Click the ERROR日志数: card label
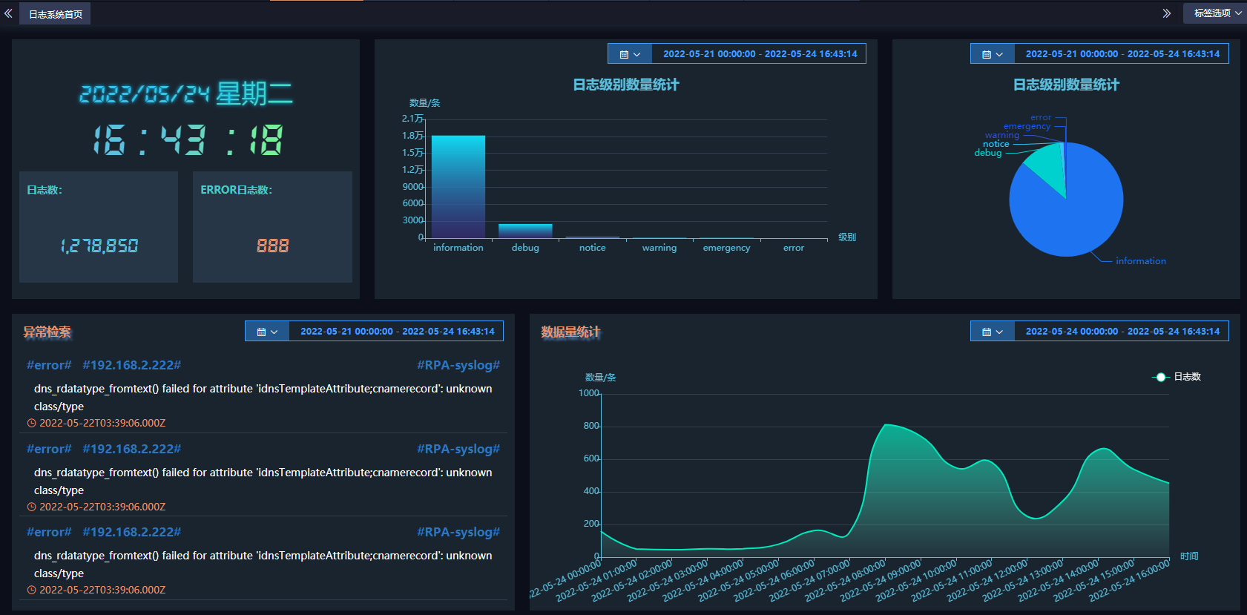1247x615 pixels. tap(236, 190)
